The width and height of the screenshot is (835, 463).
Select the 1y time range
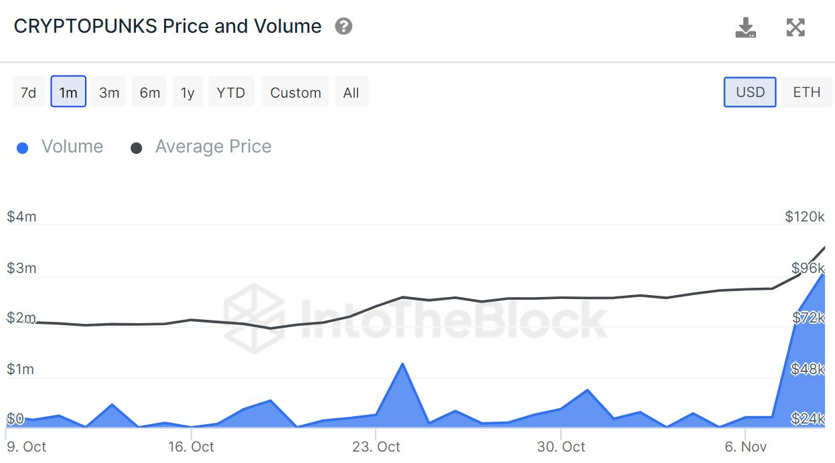(x=187, y=92)
